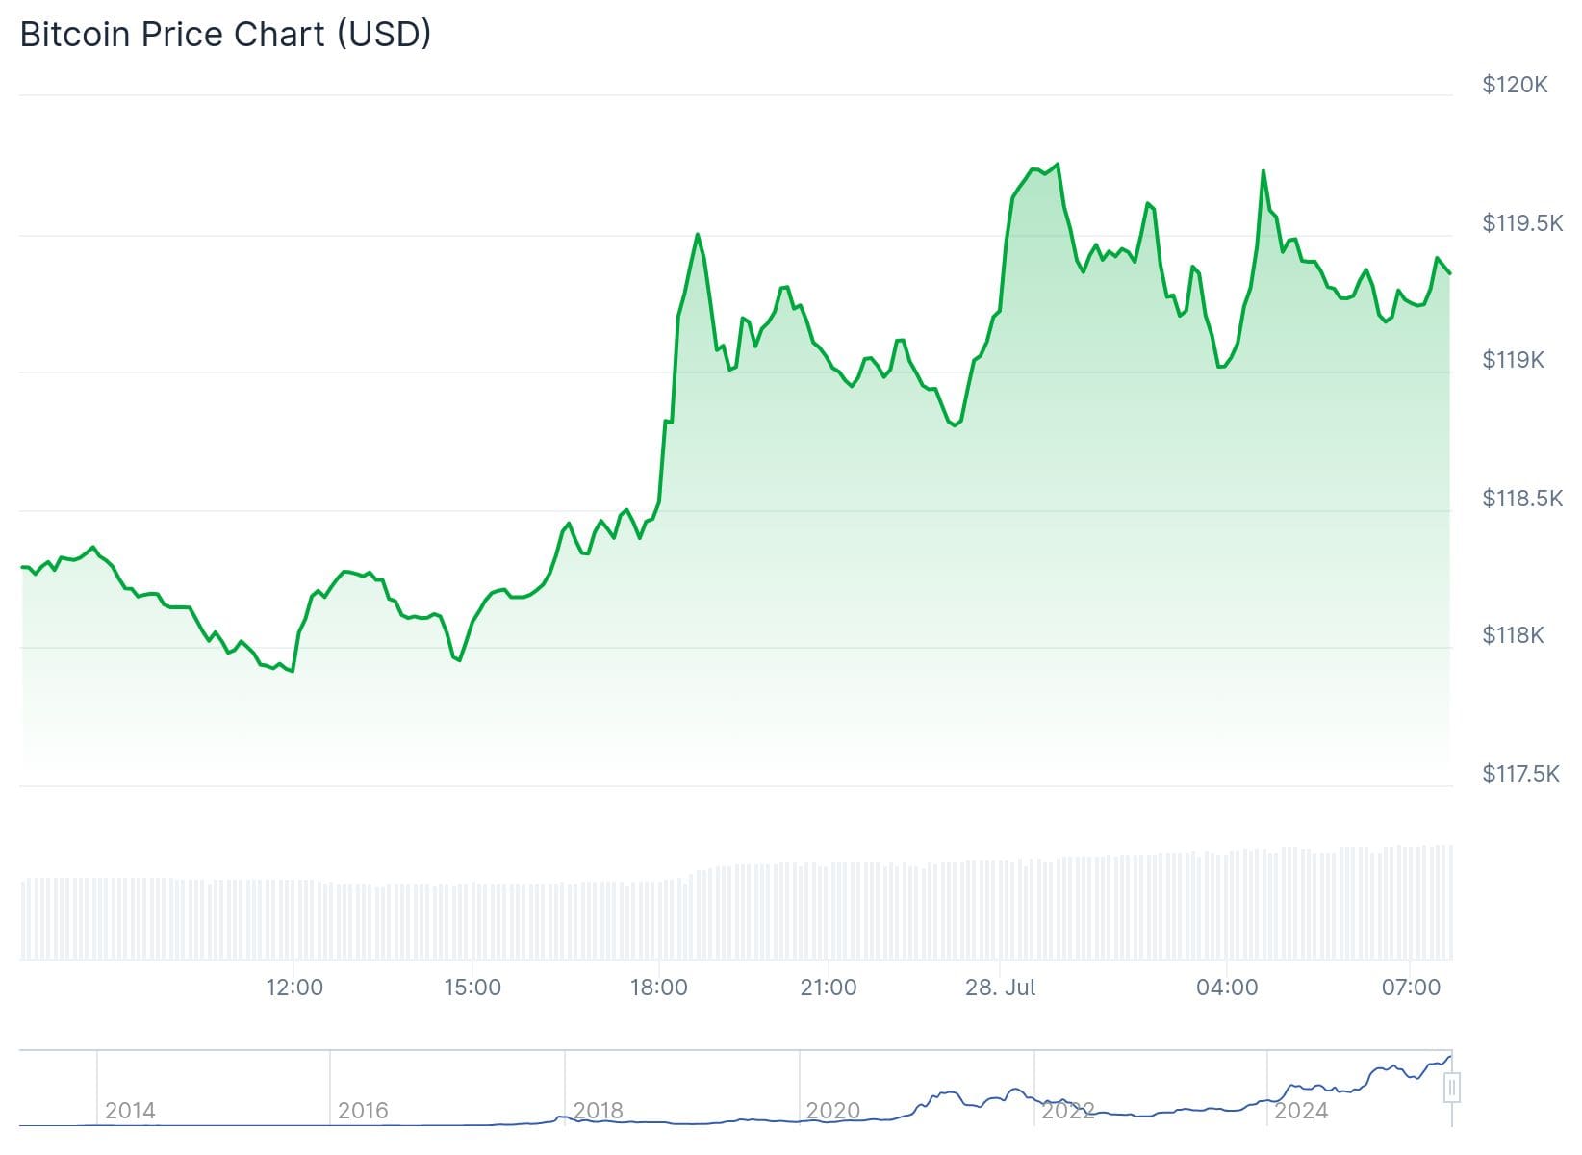Click the Bitcoin Price Chart (USD) title
Screen dimensions: 1582x1155
225,35
